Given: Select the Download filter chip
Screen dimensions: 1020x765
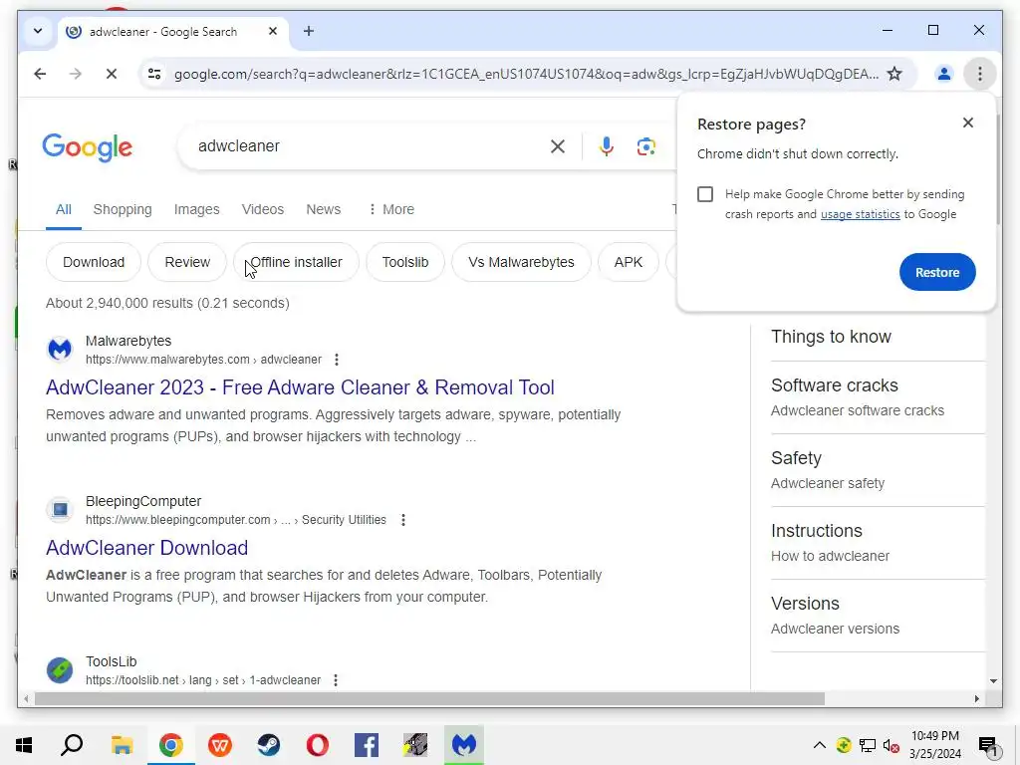Looking at the screenshot, I should click(94, 262).
